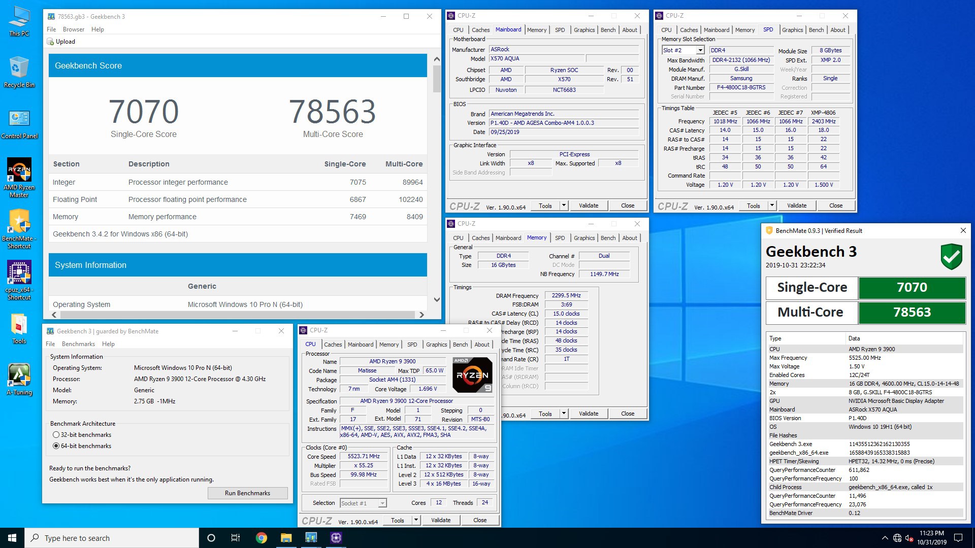The width and height of the screenshot is (975, 548).
Task: Launch the BenchMate Shortcut desktop icon
Action: click(x=19, y=228)
